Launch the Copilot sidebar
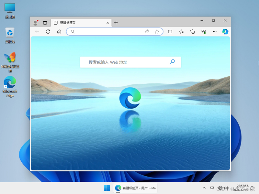 pos(225,31)
